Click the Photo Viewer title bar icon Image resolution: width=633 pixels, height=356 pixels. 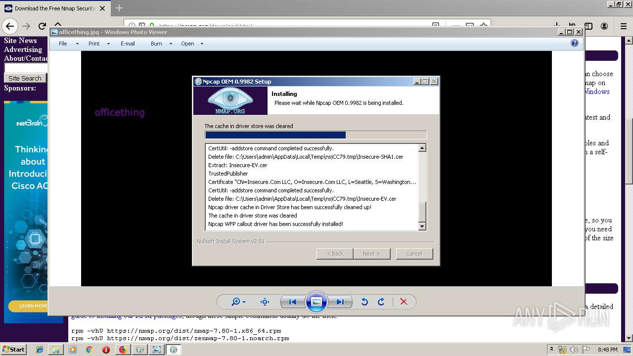coord(54,32)
